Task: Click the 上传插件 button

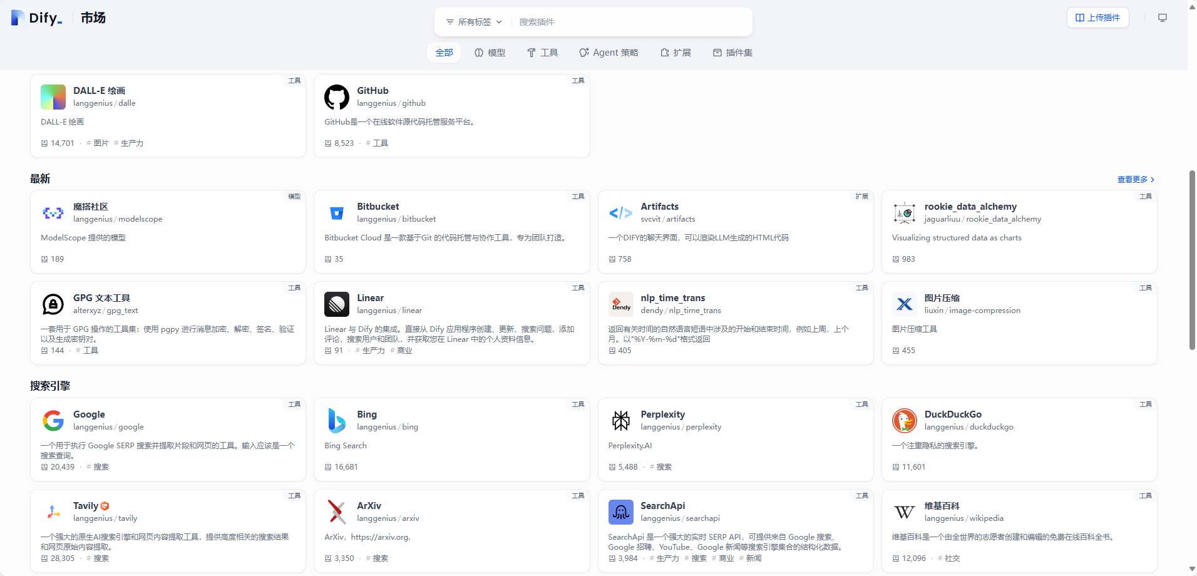Action: click(1097, 18)
